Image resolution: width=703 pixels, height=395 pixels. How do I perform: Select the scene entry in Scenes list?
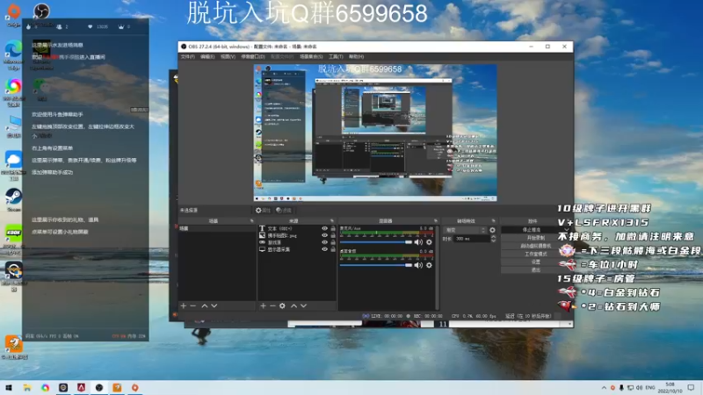[x=217, y=228]
